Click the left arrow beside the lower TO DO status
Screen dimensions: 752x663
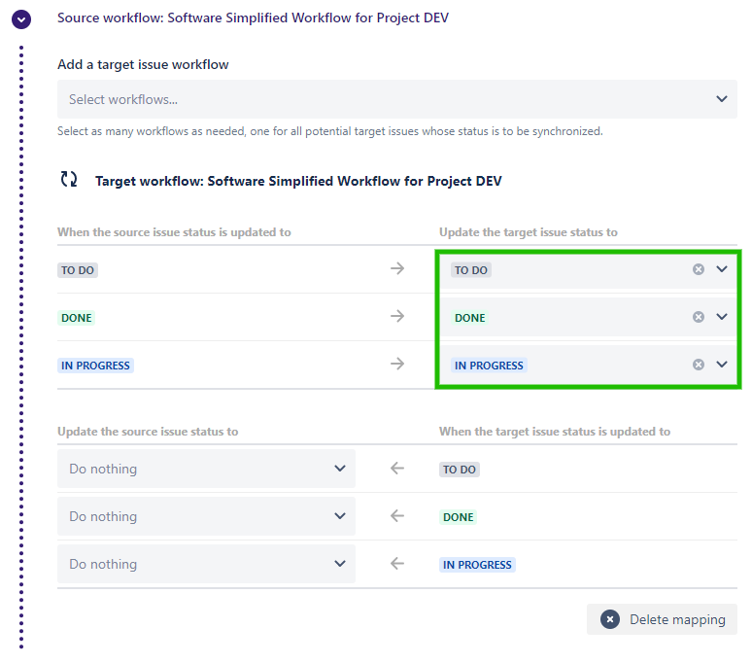tap(396, 469)
